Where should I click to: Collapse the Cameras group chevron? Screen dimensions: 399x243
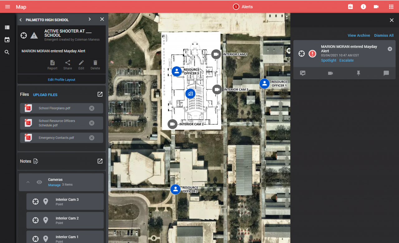28,182
